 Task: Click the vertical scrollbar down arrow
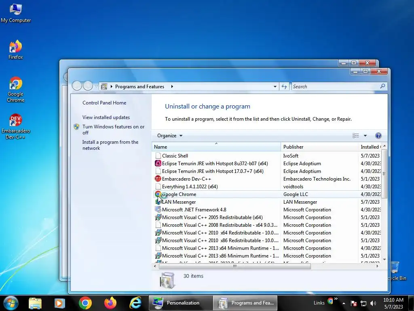(x=384, y=260)
